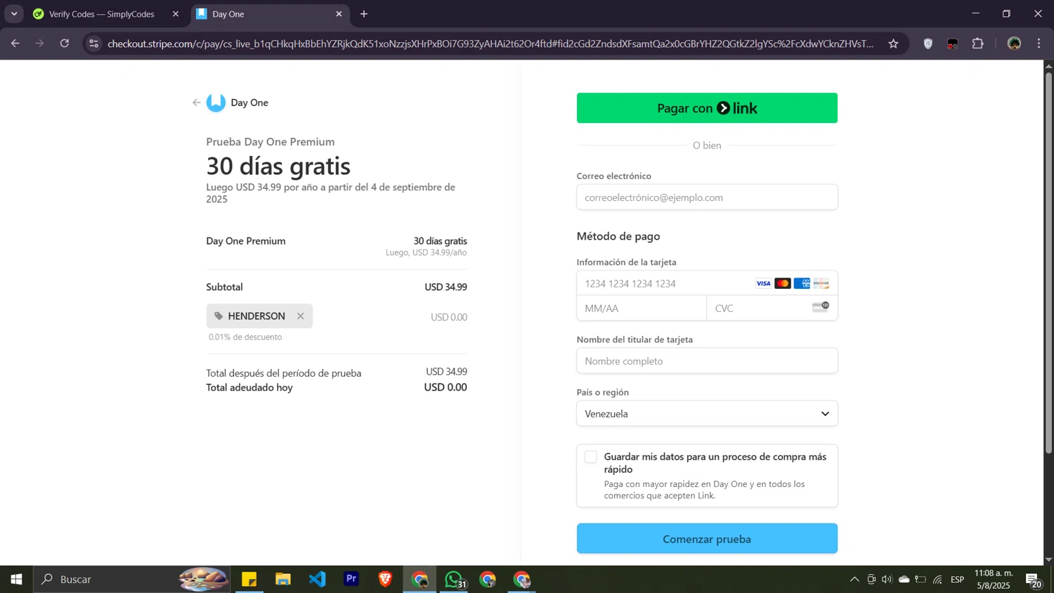
Task: Click the page vertical scrollbar
Action: coord(1048,263)
